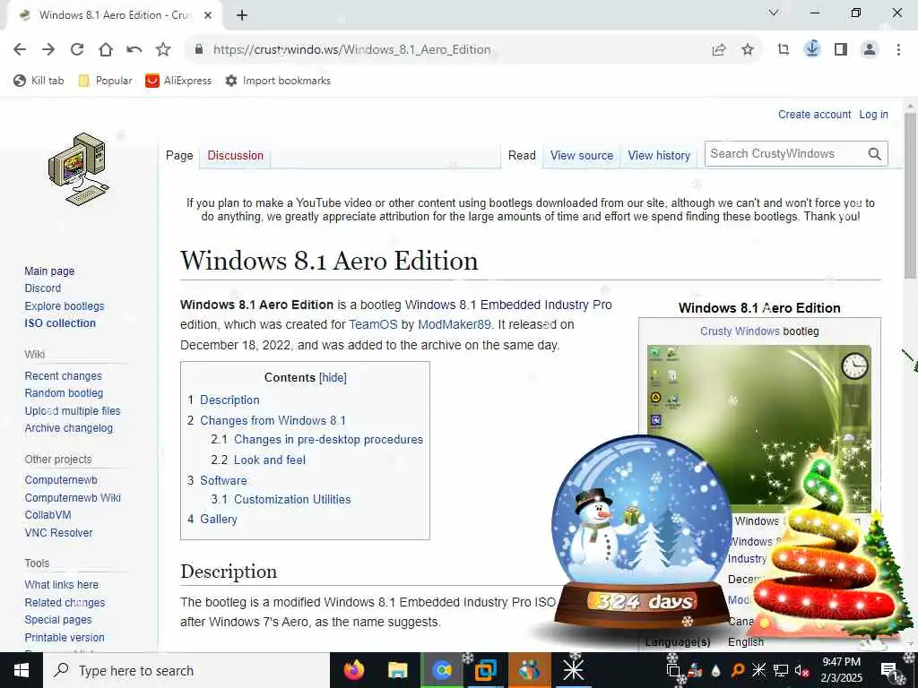The height and width of the screenshot is (688, 918).
Task: Launch Firefox from the taskbar
Action: click(x=353, y=670)
